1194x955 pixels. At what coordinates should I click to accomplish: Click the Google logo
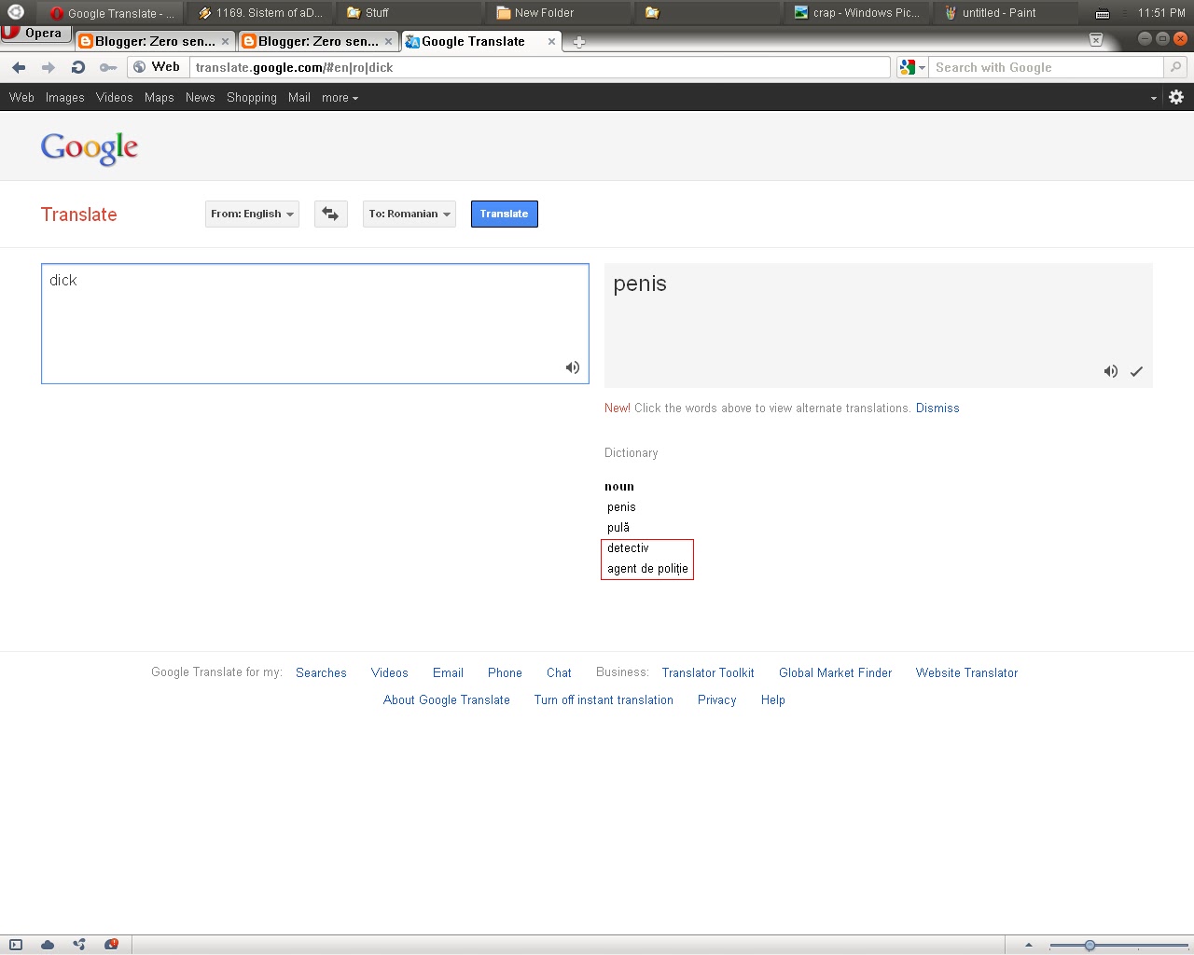coord(90,147)
